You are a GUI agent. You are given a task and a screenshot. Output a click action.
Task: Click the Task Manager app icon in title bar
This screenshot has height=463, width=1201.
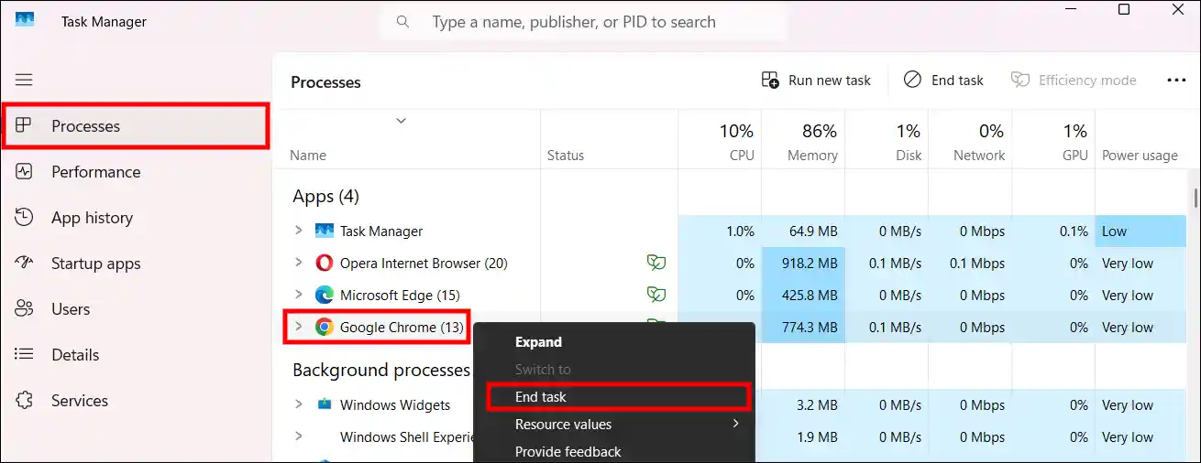tap(25, 20)
